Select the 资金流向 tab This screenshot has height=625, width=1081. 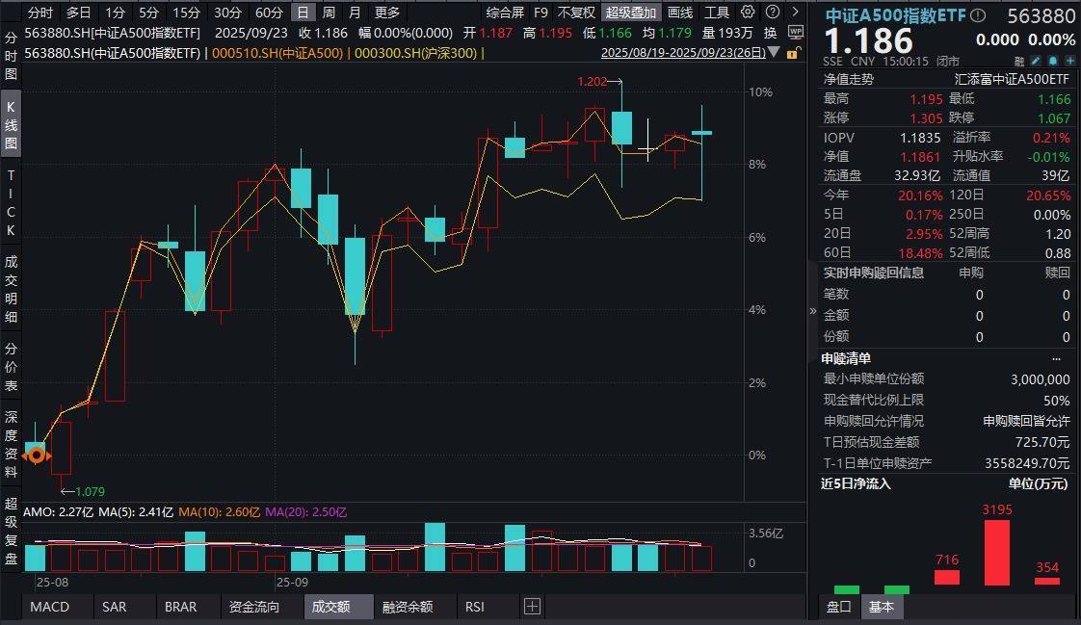(x=254, y=607)
